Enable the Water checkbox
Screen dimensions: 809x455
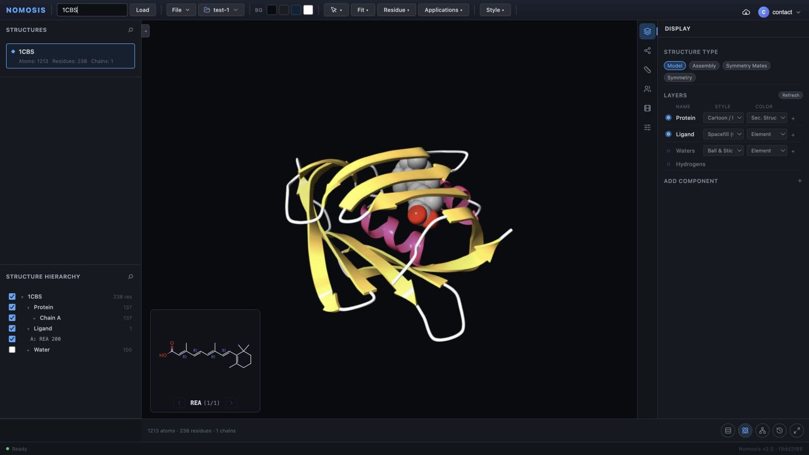(12, 350)
